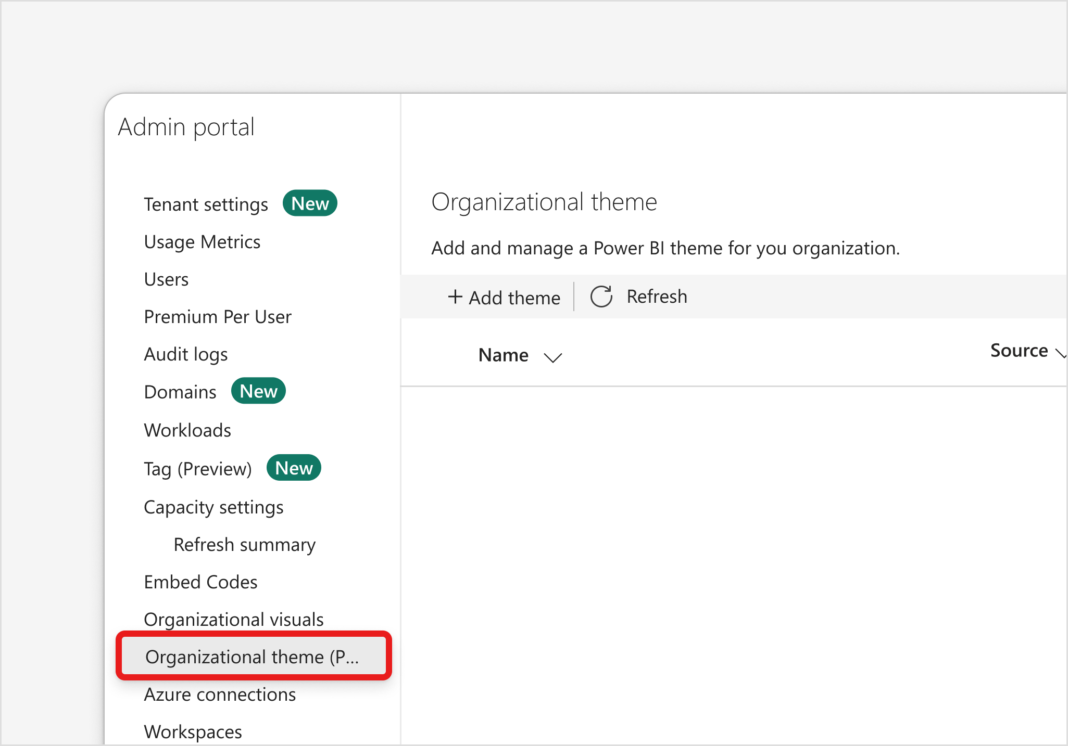Select Users in the admin menu
1068x746 pixels.
166,279
